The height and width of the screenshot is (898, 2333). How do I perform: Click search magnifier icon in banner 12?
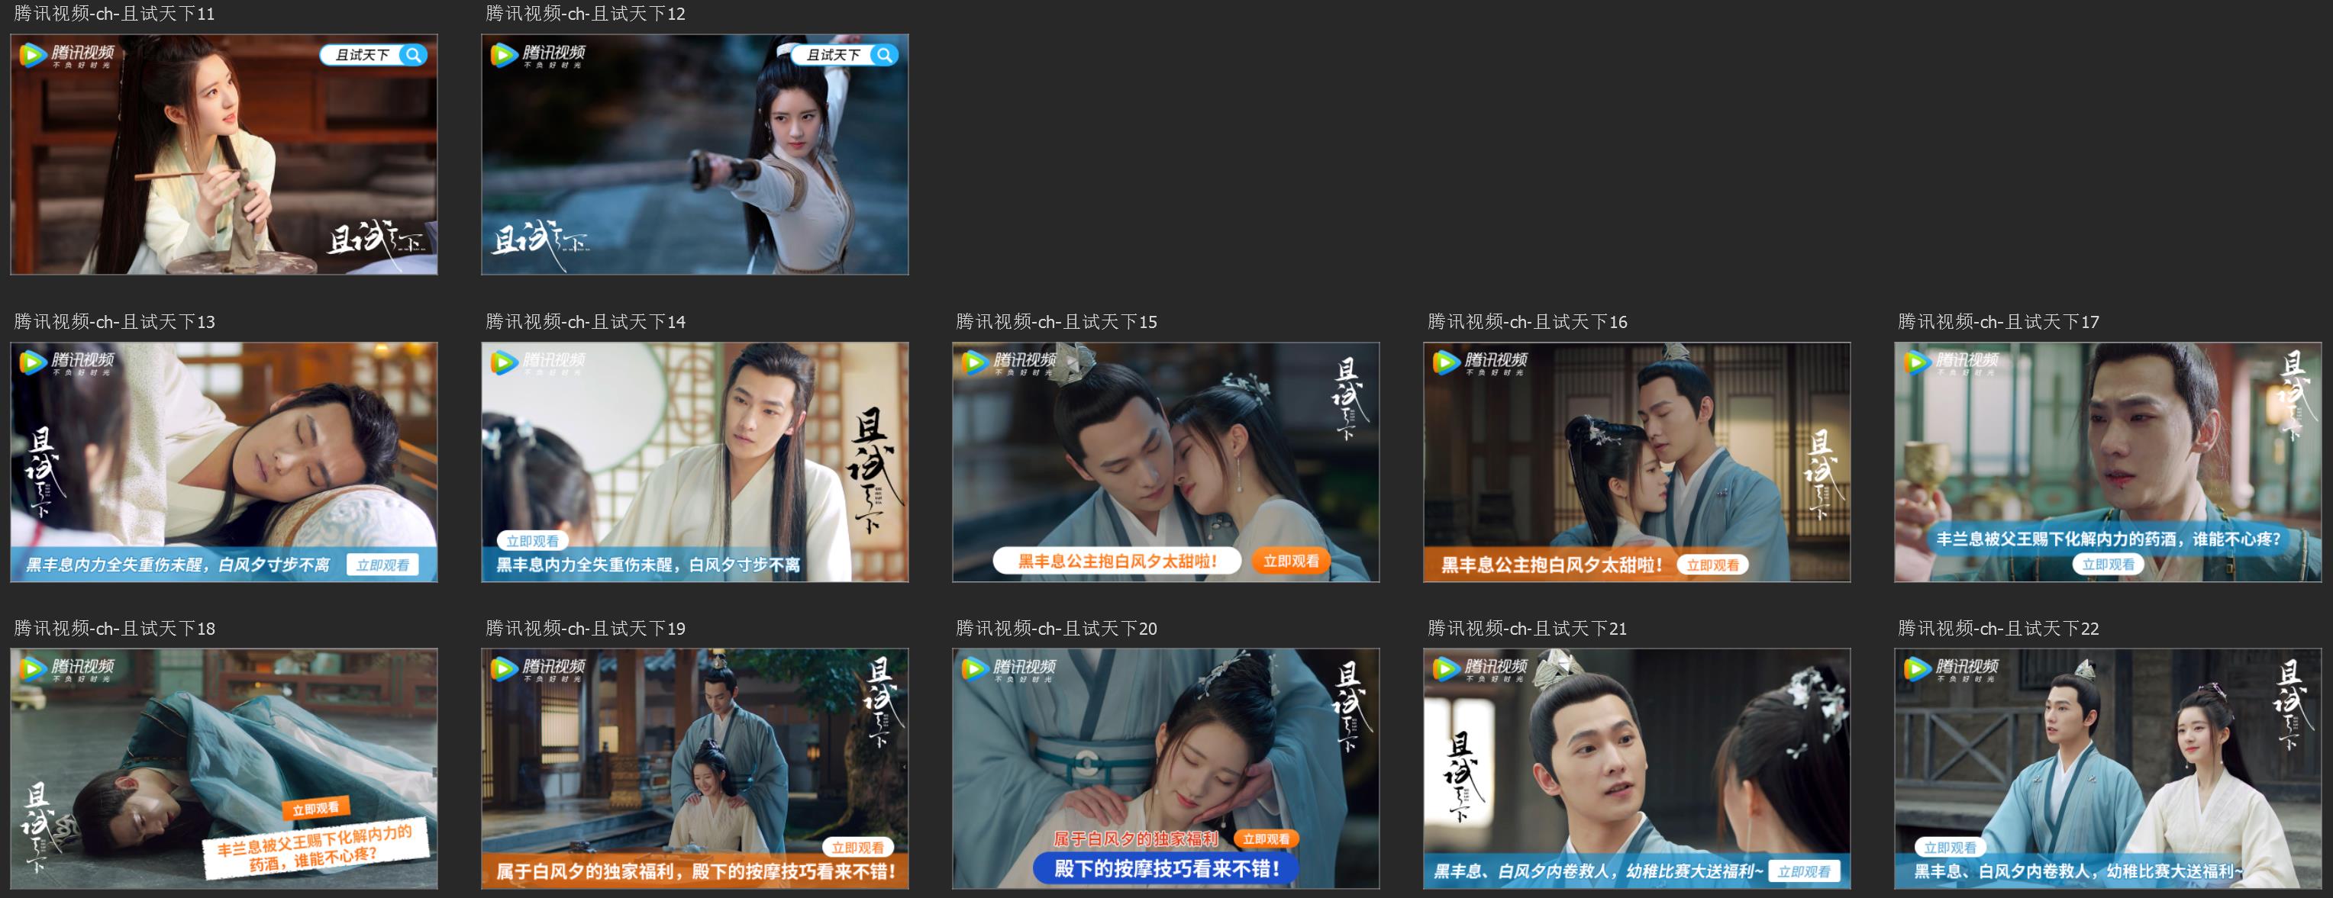click(x=884, y=55)
